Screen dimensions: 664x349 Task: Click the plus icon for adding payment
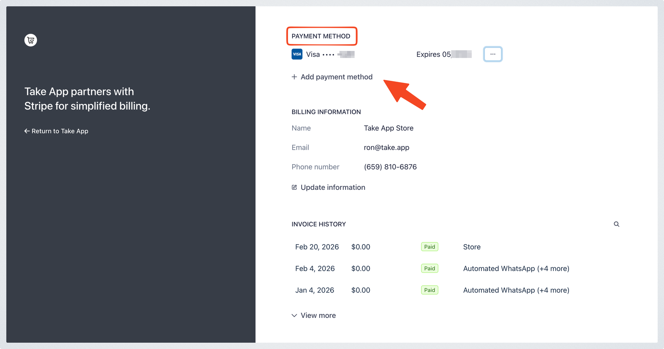[294, 77]
